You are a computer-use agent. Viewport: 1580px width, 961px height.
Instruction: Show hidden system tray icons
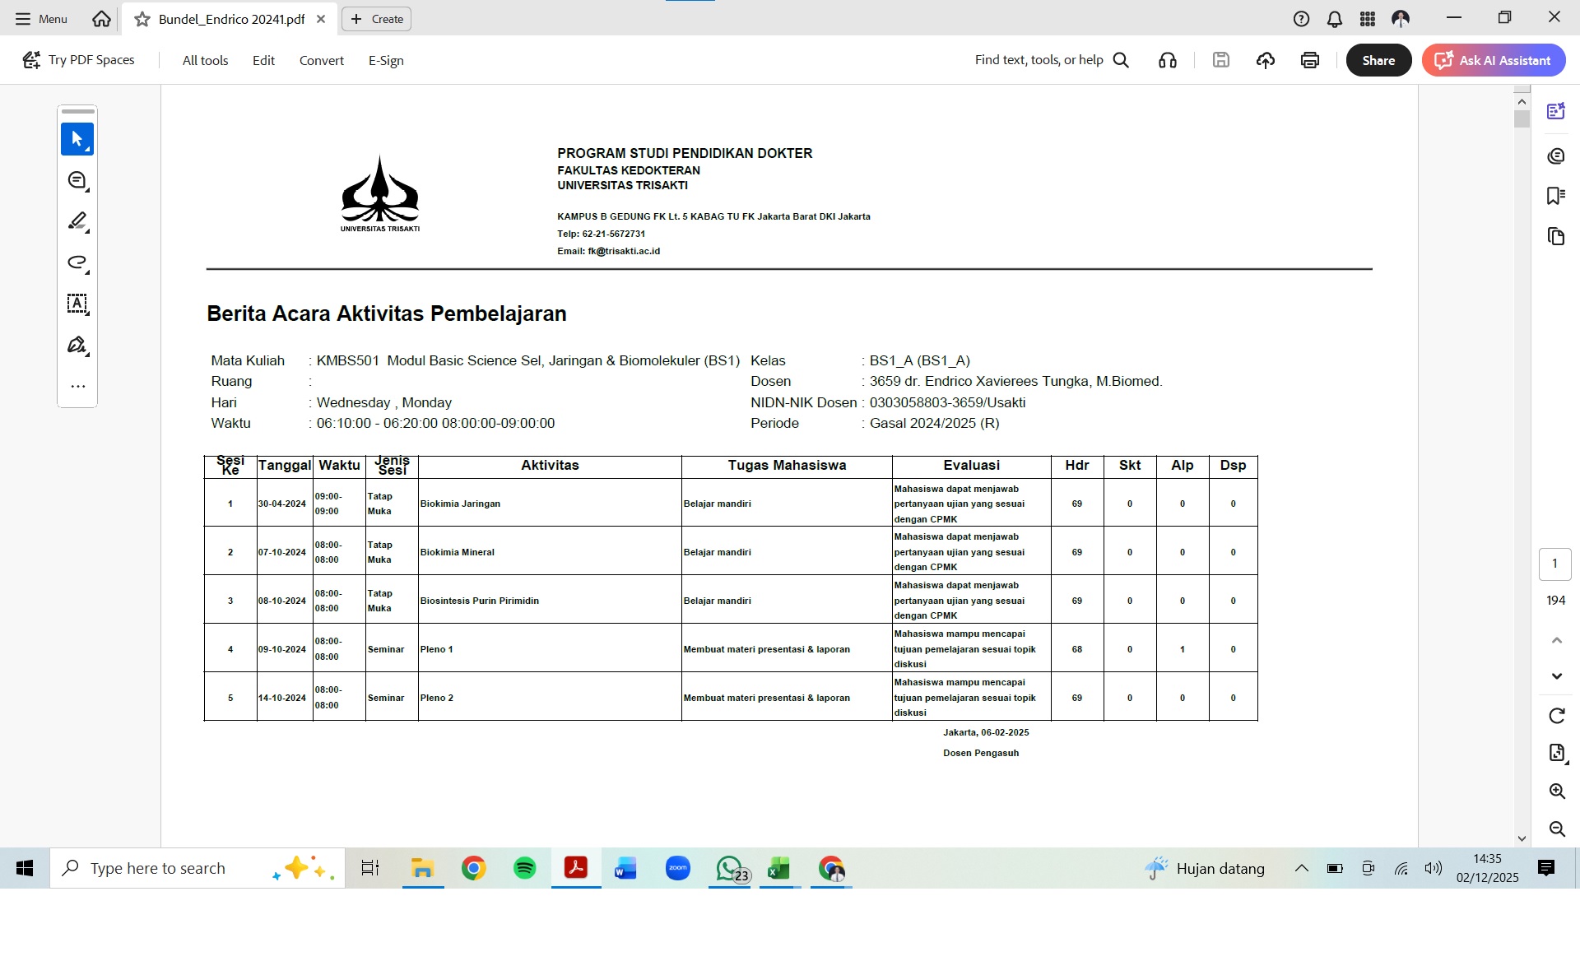coord(1302,868)
